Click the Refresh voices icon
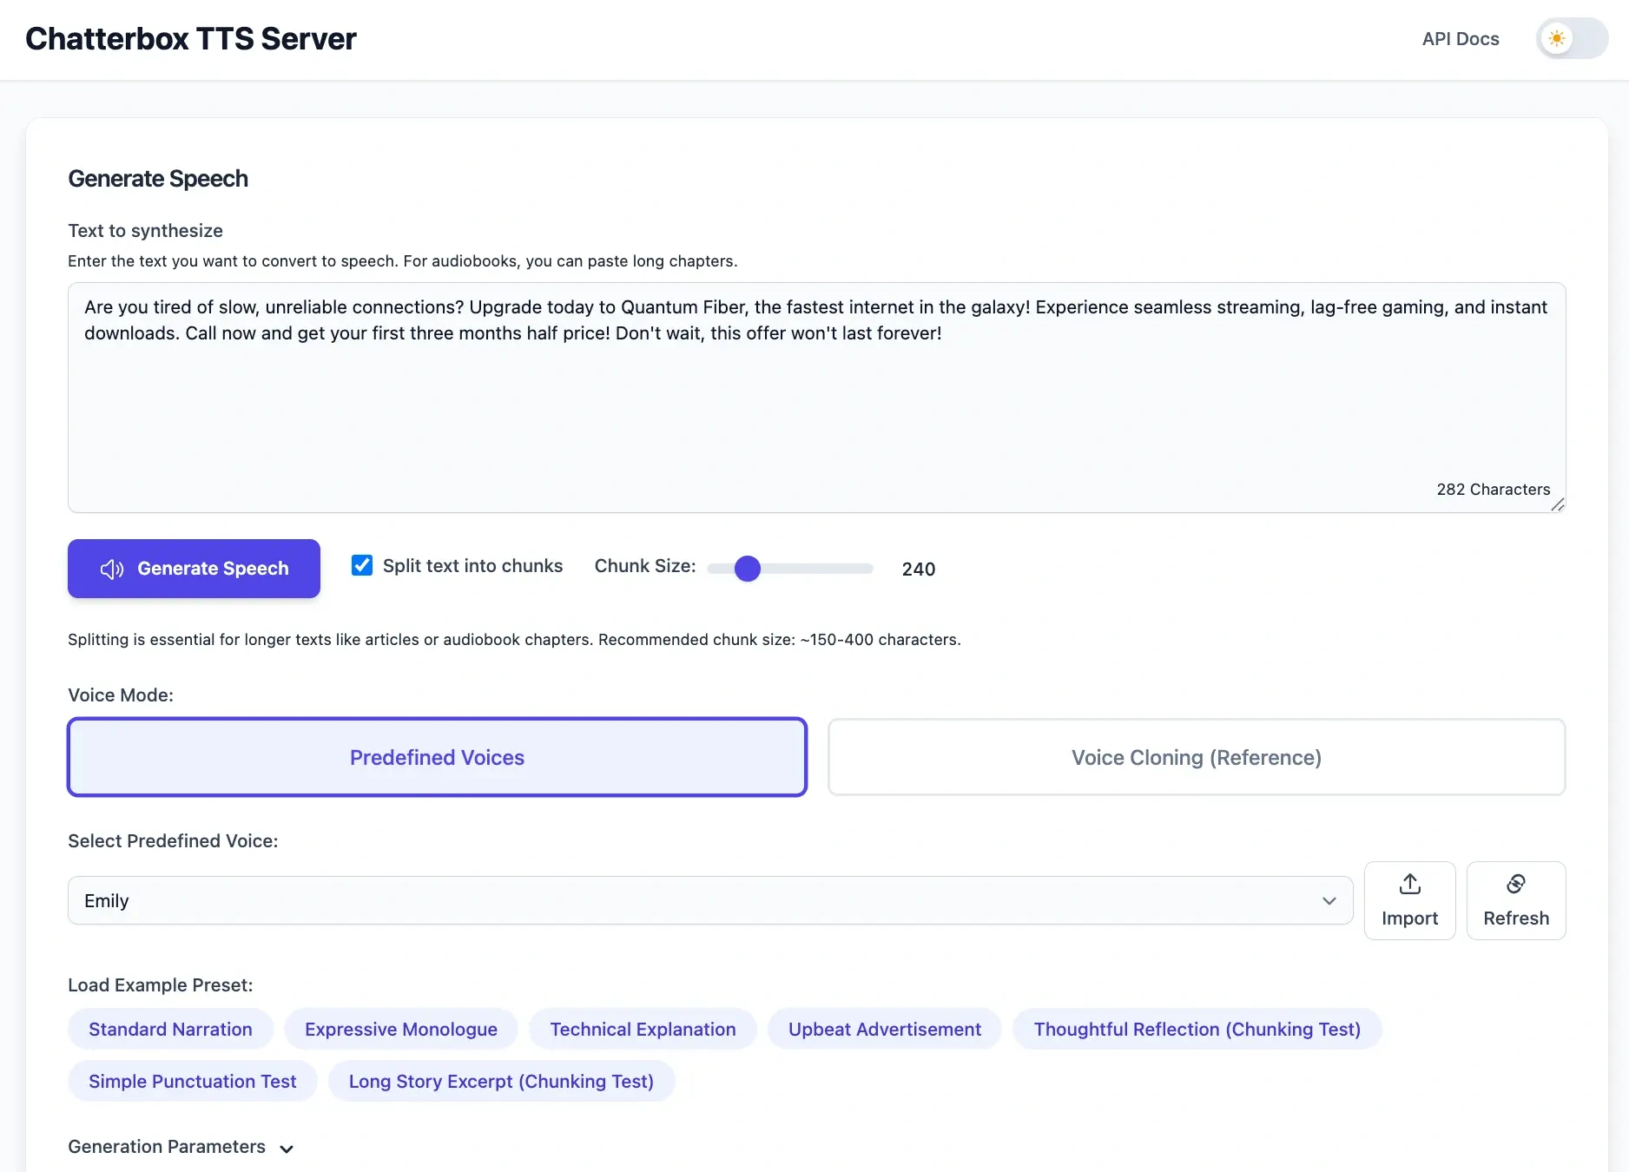1629x1172 pixels. pyautogui.click(x=1515, y=884)
